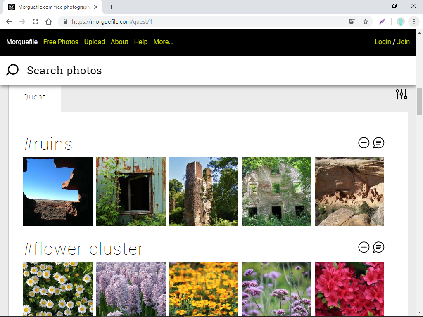Open the rusty shed window photo

click(131, 192)
